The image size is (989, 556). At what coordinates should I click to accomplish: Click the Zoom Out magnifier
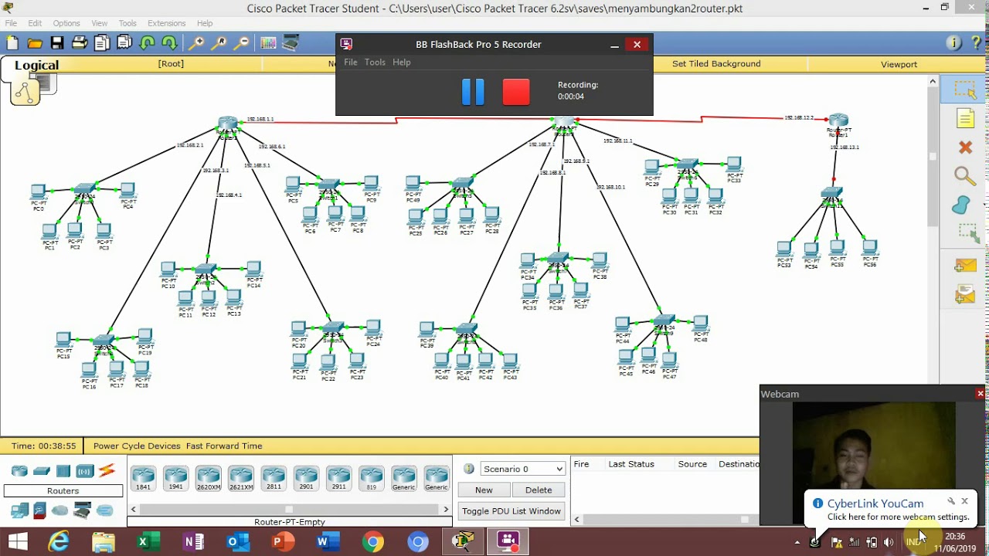click(x=242, y=43)
